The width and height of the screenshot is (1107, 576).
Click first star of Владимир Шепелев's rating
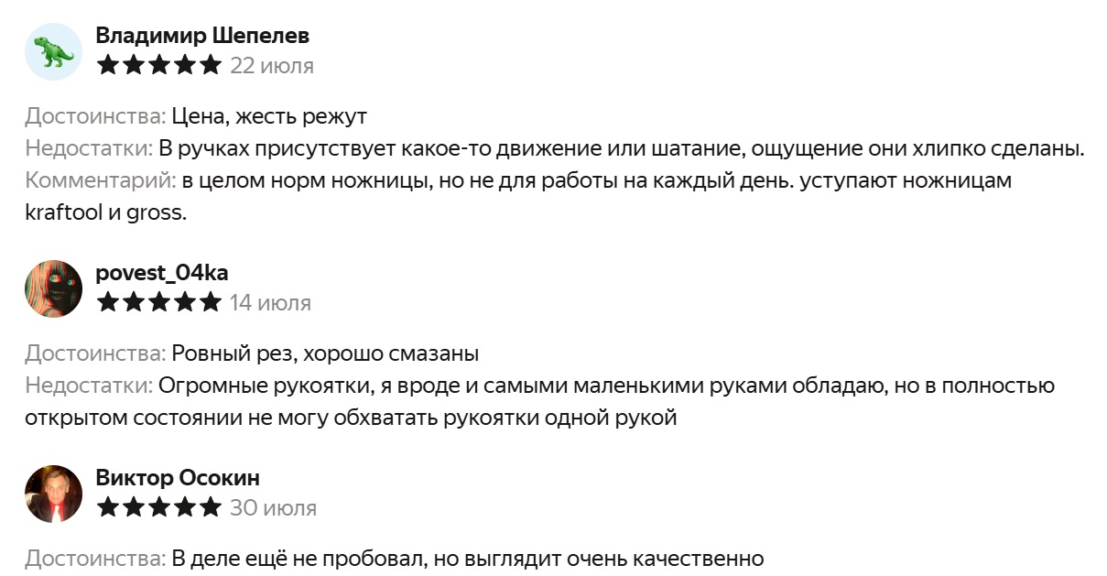[x=108, y=65]
